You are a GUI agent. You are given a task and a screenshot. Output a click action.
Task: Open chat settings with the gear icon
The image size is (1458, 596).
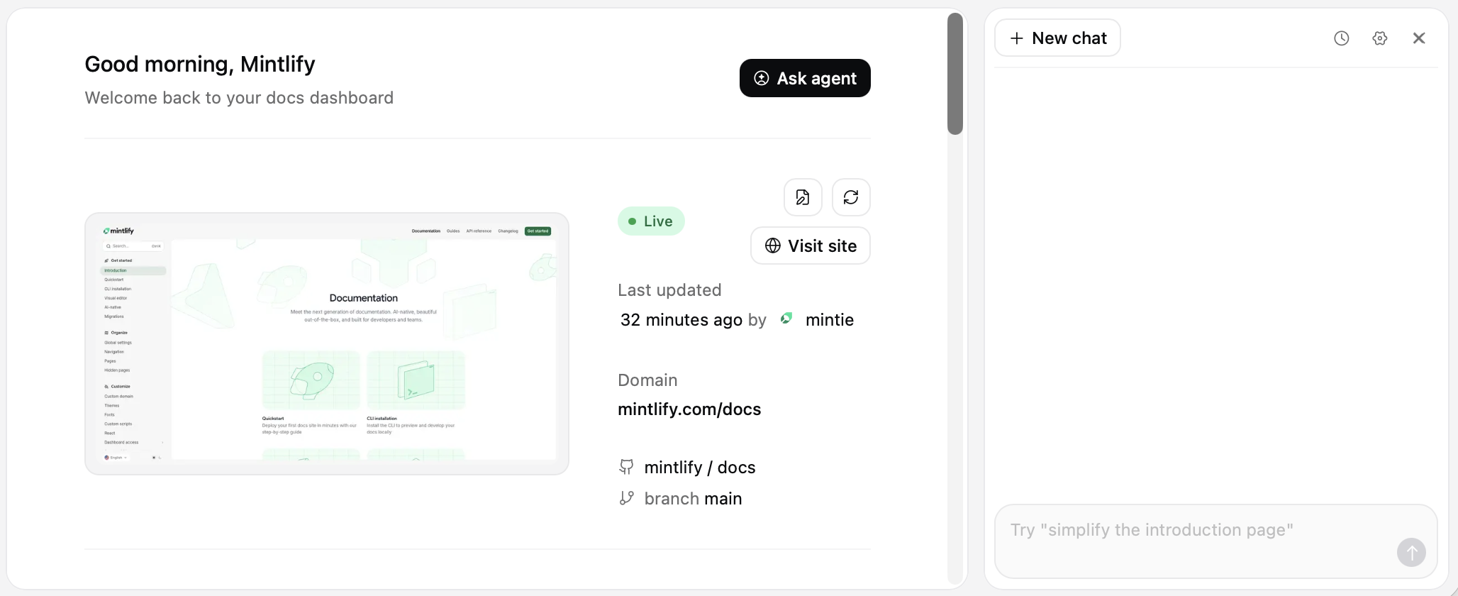pos(1379,38)
